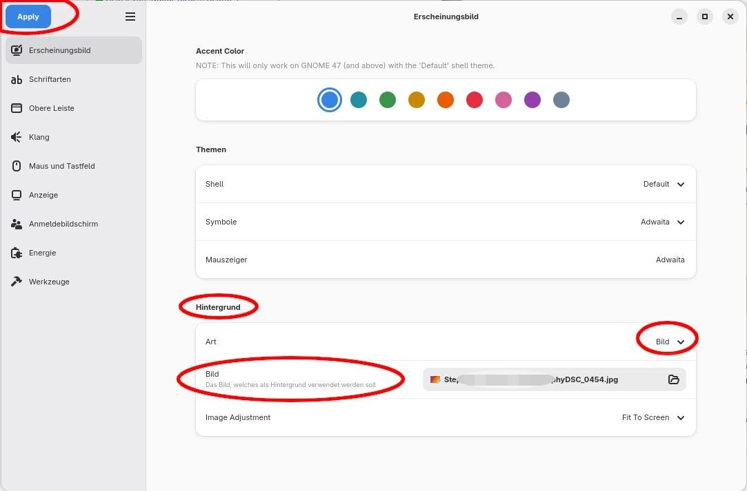The height and width of the screenshot is (491, 747).
Task: Click the Anzeige display icon
Action: [17, 195]
